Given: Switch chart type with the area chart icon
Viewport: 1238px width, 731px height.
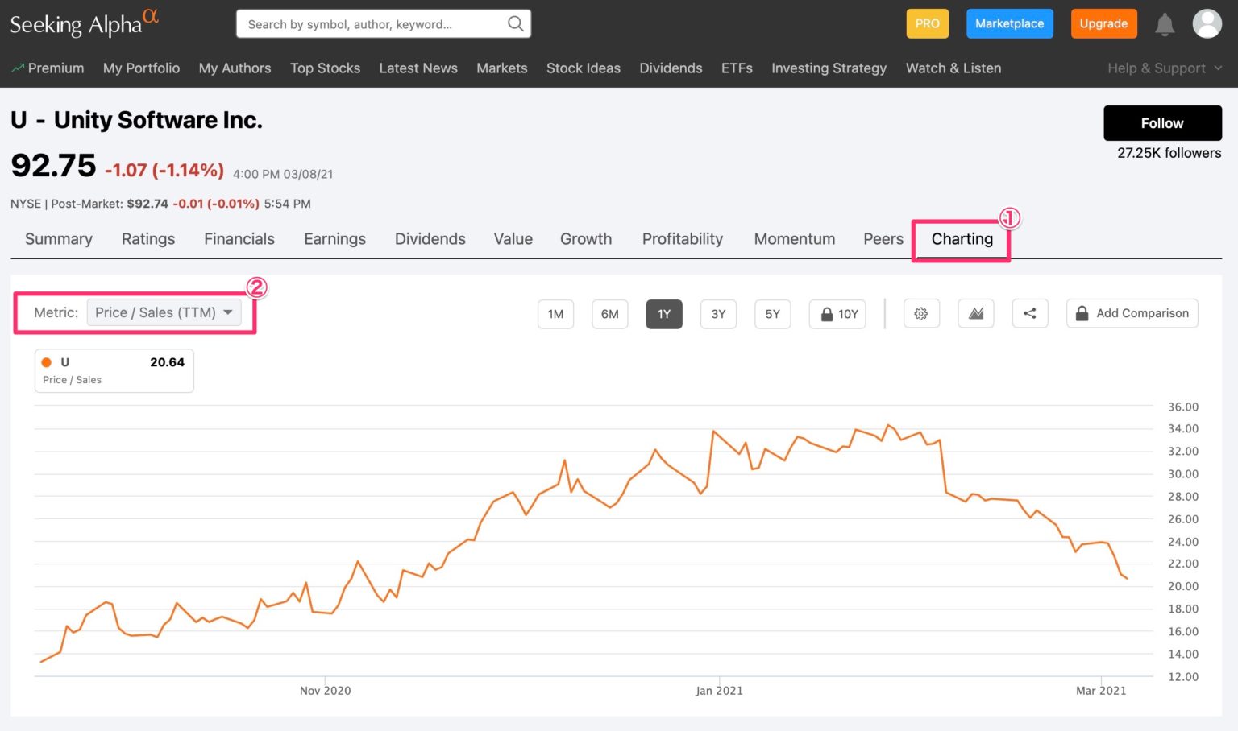Looking at the screenshot, I should click(975, 314).
